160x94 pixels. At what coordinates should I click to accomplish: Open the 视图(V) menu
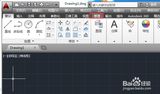click(x=53, y=11)
